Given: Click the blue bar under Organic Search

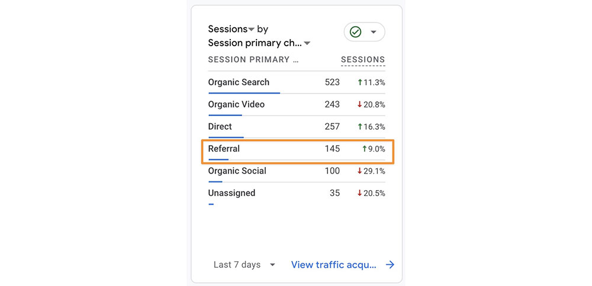Looking at the screenshot, I should [x=244, y=93].
